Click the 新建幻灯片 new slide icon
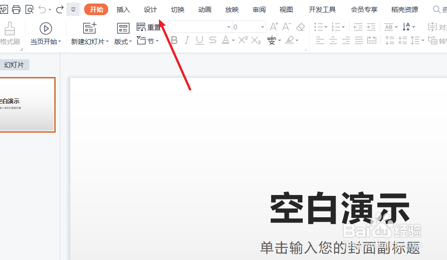Image resolution: width=447 pixels, height=260 pixels. (89, 28)
